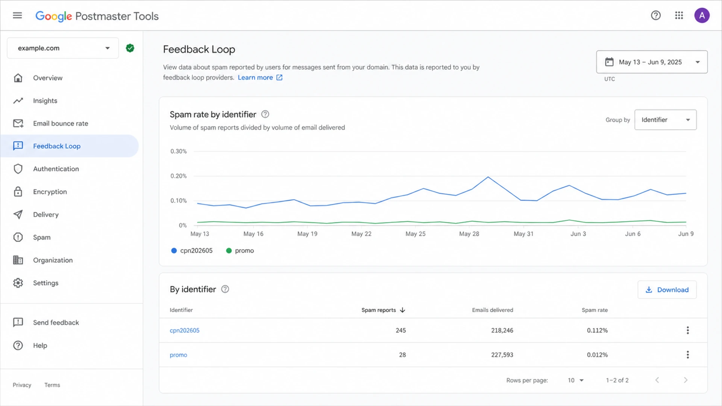Change rows per page from 10
This screenshot has width=722, height=406.
(x=575, y=380)
